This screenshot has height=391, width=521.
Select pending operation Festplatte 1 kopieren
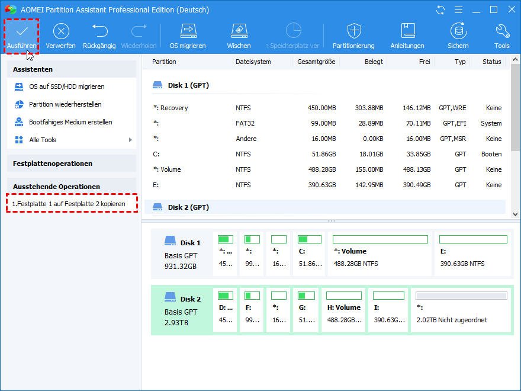click(69, 204)
